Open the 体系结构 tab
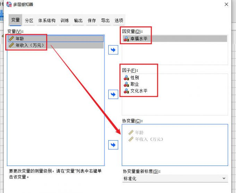Image resolution: width=236 pixels, height=193 pixels. pyautogui.click(x=47, y=20)
